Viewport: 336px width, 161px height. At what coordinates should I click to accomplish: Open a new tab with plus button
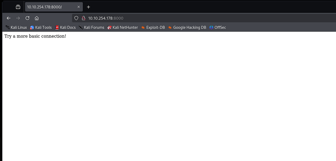[88, 7]
